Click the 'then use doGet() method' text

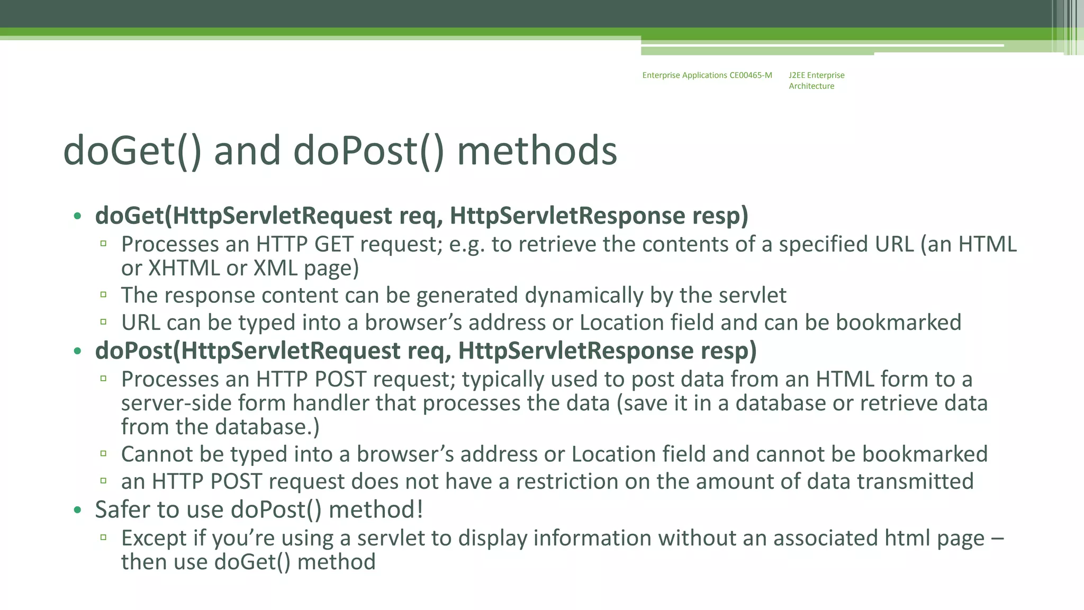coord(248,562)
